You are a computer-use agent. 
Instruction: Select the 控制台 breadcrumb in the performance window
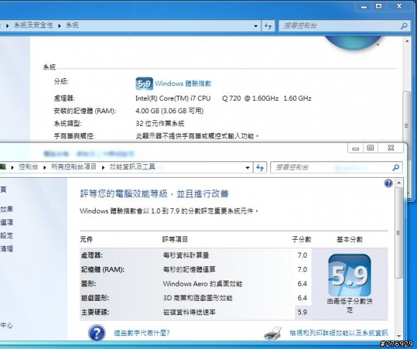tap(29, 167)
